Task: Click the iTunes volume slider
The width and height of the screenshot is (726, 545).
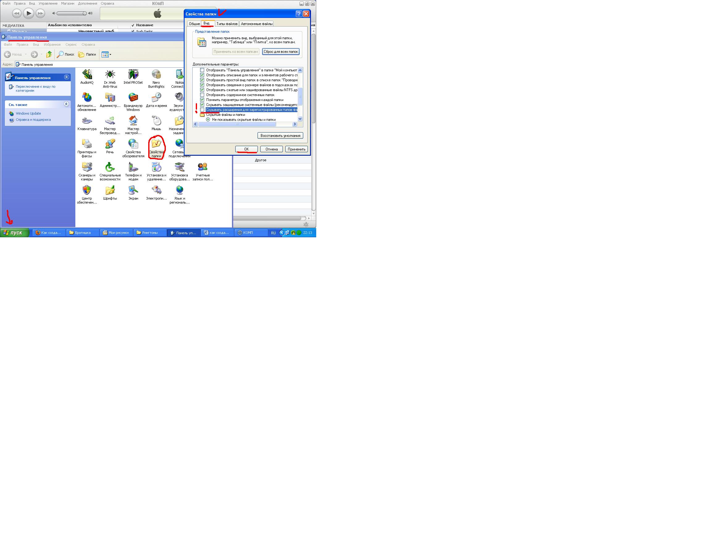Action: coord(72,14)
